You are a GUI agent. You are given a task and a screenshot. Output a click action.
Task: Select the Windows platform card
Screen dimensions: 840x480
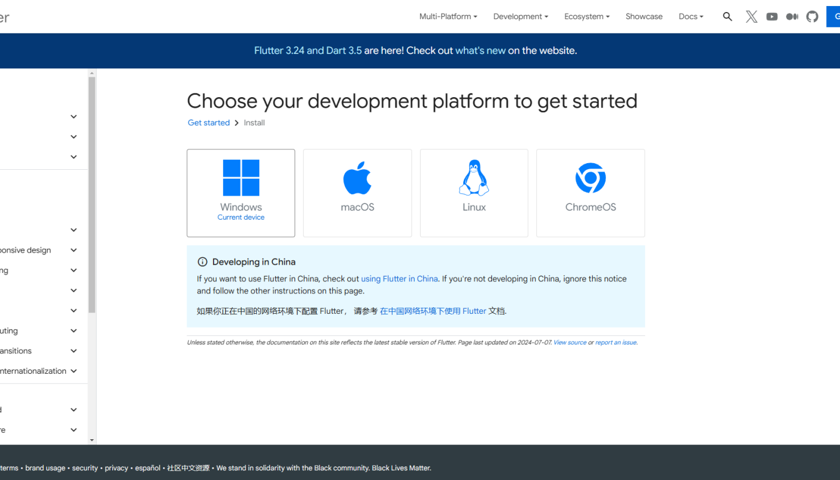(241, 193)
